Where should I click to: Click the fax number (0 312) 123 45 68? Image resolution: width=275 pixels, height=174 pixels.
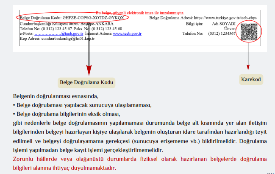click(107, 28)
